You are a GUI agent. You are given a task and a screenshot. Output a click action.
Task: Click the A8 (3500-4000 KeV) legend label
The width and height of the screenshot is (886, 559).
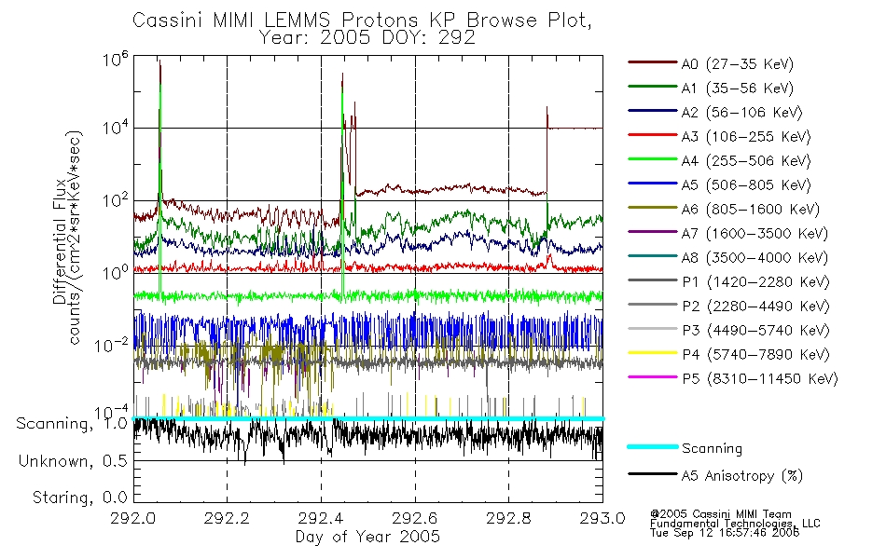pos(754,259)
